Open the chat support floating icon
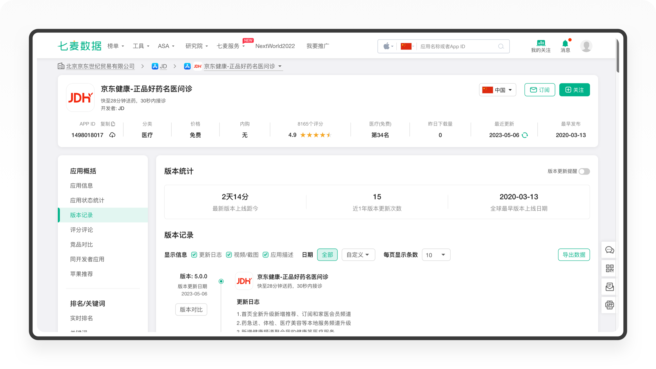The width and height of the screenshot is (656, 369). pyautogui.click(x=609, y=250)
